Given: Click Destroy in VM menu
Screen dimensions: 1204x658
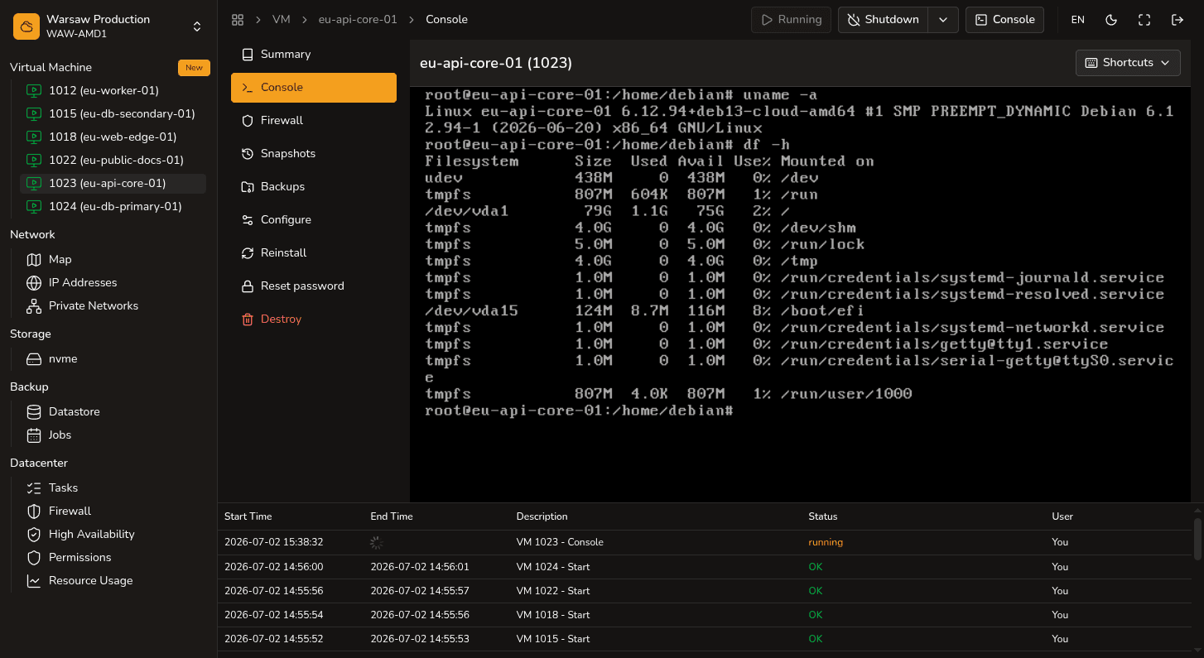Looking at the screenshot, I should click(x=314, y=319).
